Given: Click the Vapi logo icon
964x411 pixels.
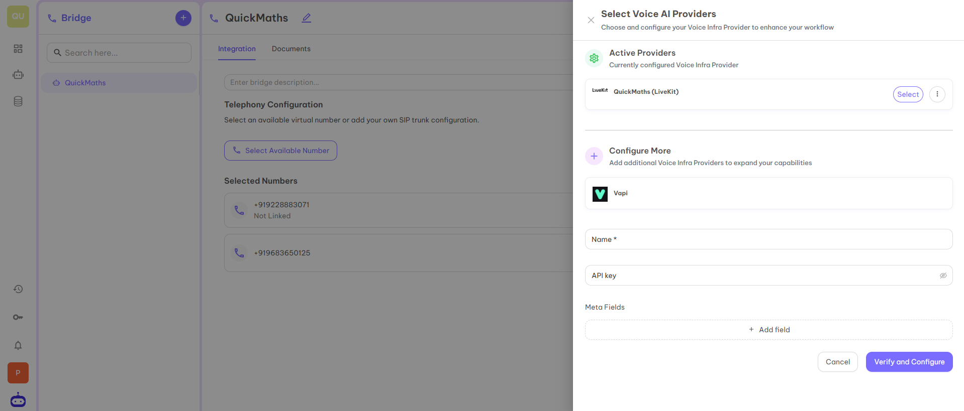Looking at the screenshot, I should pos(600,194).
